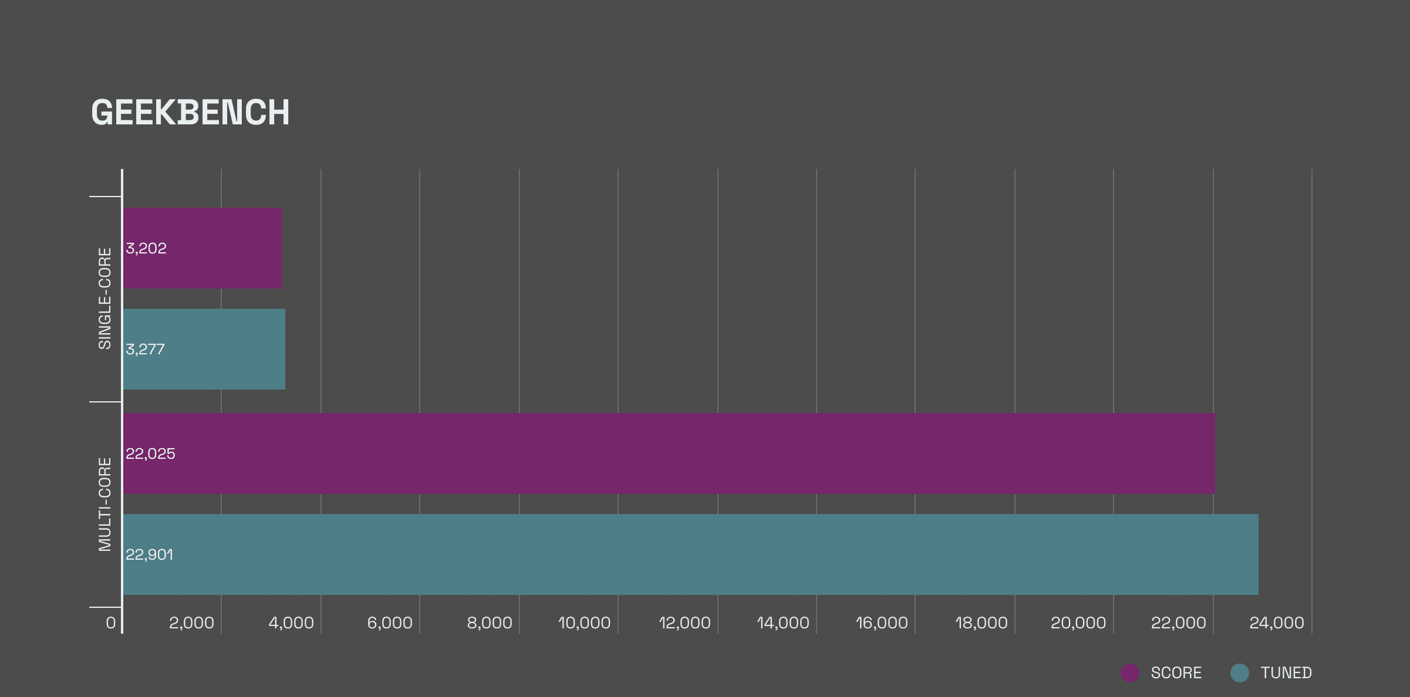The image size is (1410, 697).
Task: Click the 20,000 axis tick label
Action: [x=1078, y=623]
